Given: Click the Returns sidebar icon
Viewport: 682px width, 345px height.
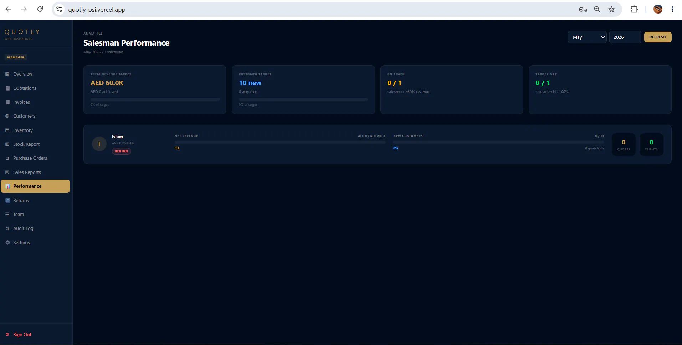Looking at the screenshot, I should coord(7,200).
